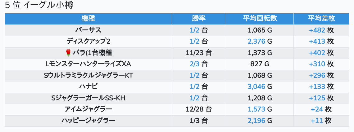Click the +402 value in バラ row
Image resolution: width=354 pixels, height=132 pixels.
pyautogui.click(x=317, y=53)
